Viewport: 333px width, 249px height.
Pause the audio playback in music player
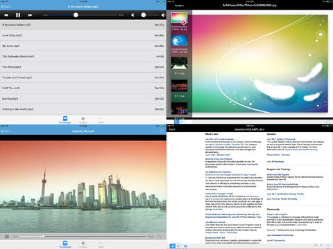(x=18, y=15)
